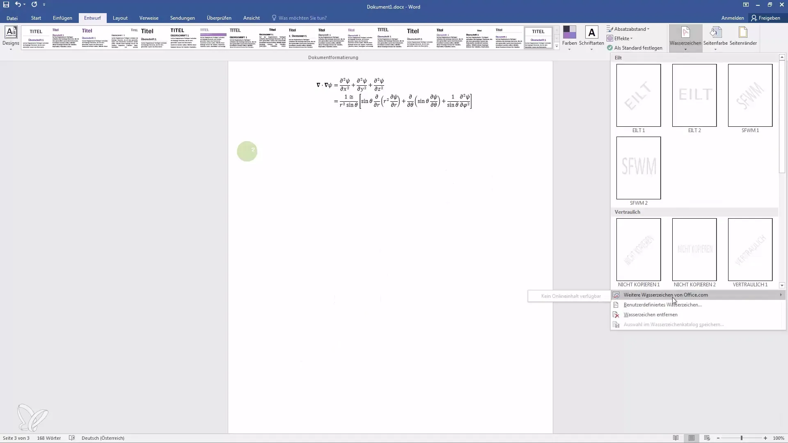Open the Einfügen ribbon tab

[x=62, y=18]
